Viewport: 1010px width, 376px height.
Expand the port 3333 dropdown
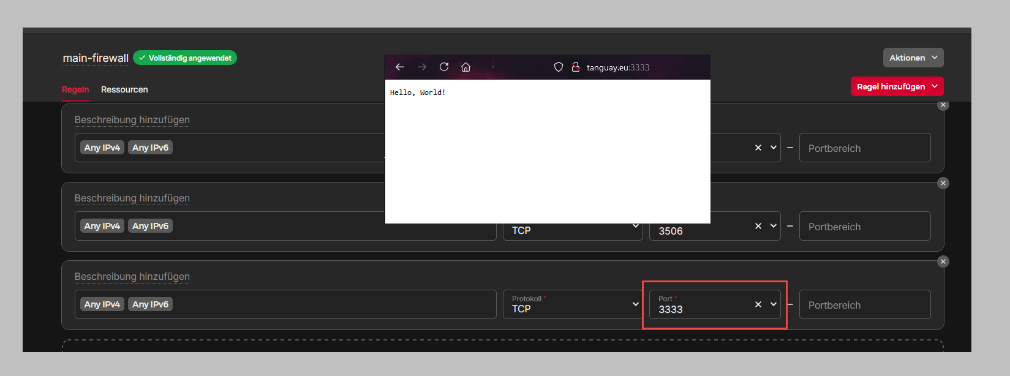click(774, 304)
